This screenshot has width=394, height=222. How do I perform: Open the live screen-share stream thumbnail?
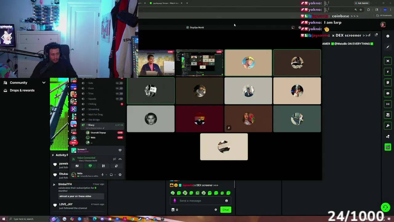point(199,63)
